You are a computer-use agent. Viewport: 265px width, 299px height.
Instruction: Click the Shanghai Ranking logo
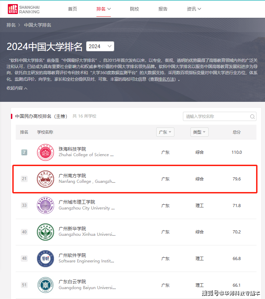[24, 9]
